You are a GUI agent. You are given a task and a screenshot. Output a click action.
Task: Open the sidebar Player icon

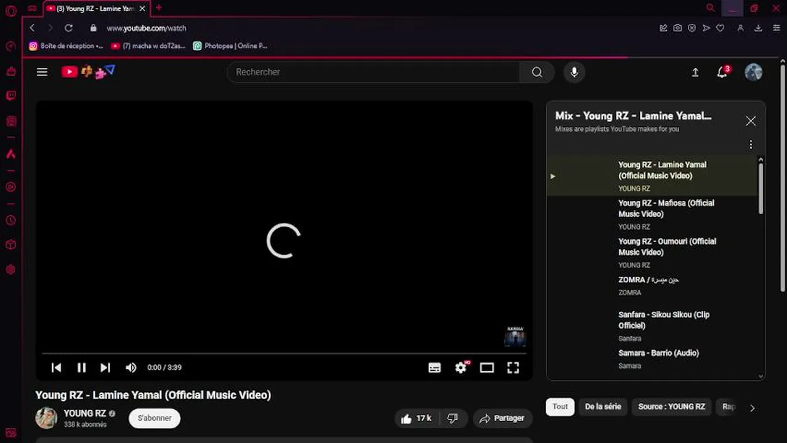click(10, 187)
